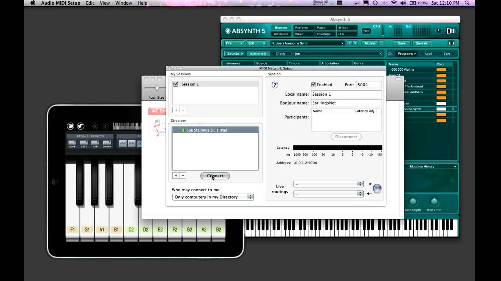501x281 pixels.
Task: Open the Apple menu
Action: (x=33, y=3)
